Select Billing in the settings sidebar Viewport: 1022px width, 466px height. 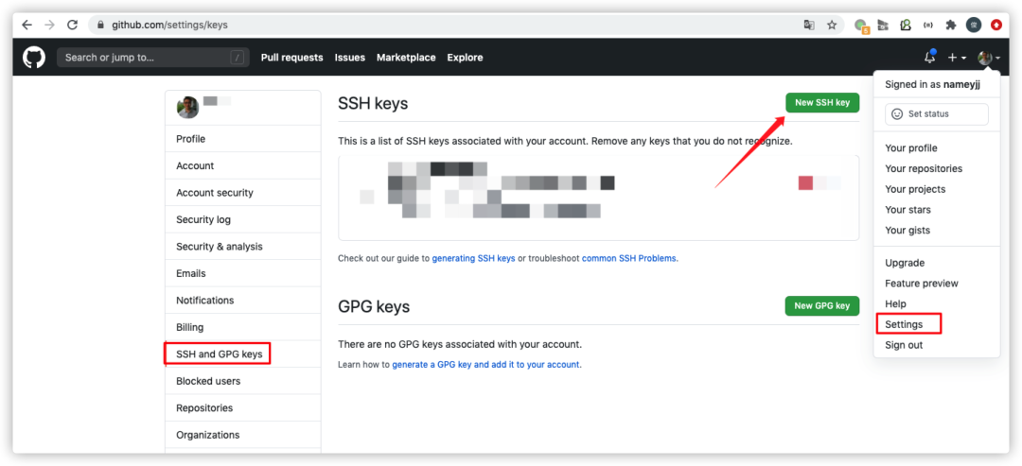click(x=243, y=327)
